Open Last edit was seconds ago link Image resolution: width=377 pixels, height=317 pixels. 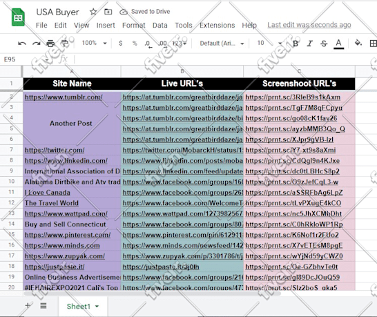pos(309,25)
